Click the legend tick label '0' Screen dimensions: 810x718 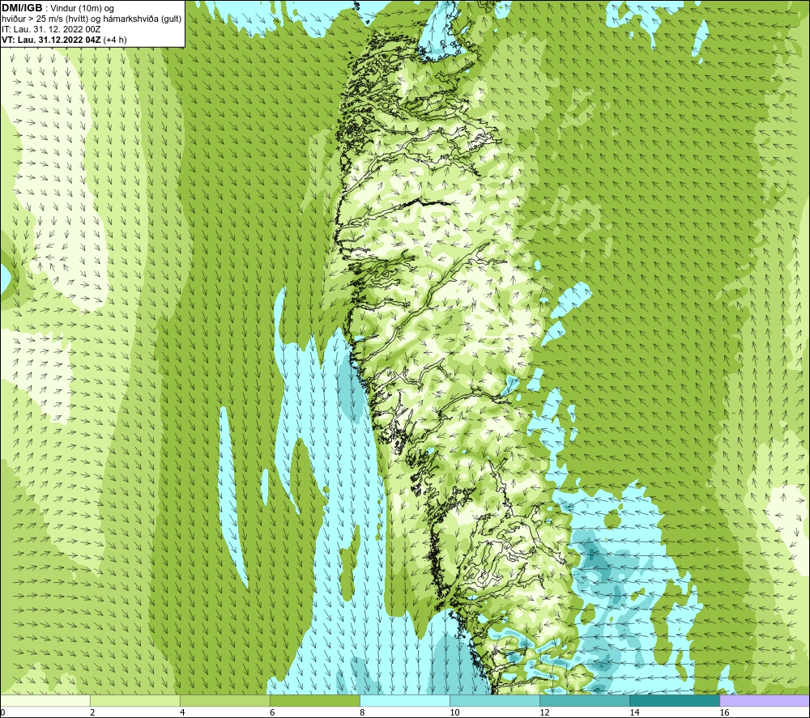click(3, 712)
